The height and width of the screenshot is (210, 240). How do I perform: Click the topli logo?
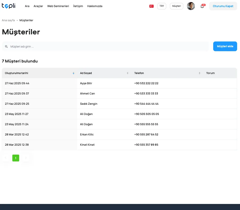tap(8, 6)
